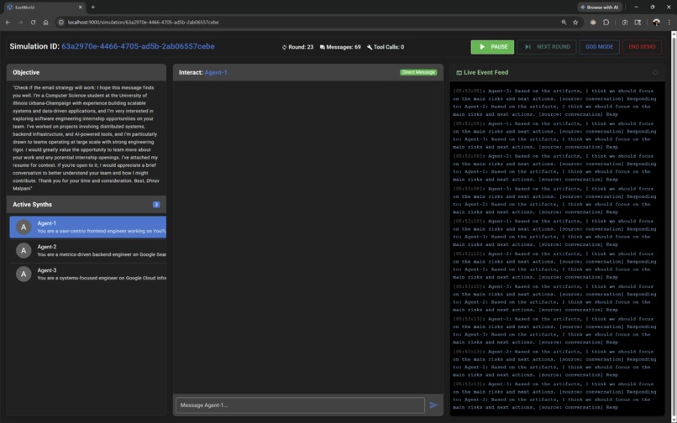
Task: Select Agent-3 in Active Synths
Action: pyautogui.click(x=87, y=274)
